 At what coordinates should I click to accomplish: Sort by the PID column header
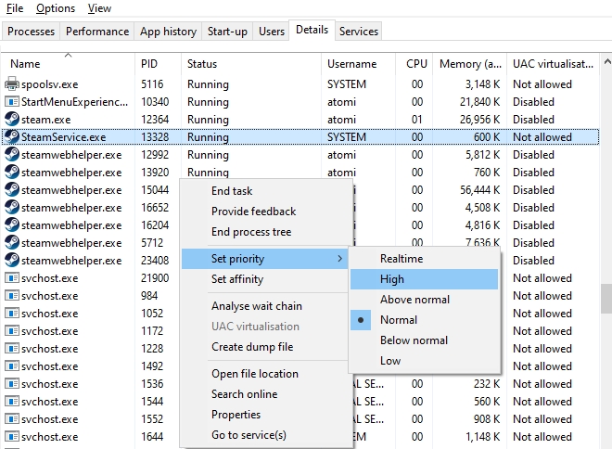click(158, 64)
